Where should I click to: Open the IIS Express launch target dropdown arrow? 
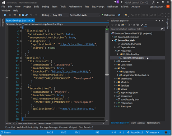[x=116, y=15]
